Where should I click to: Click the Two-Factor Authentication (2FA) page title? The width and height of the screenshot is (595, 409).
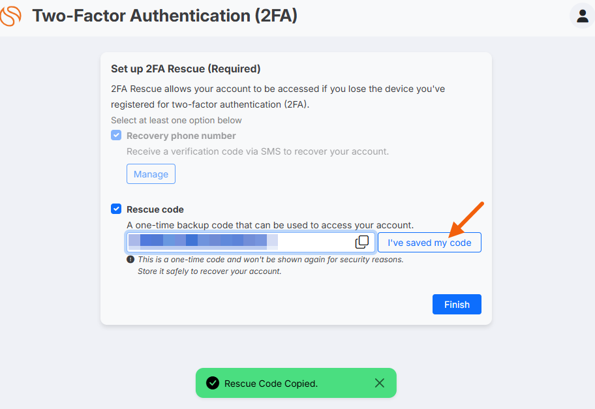(164, 16)
